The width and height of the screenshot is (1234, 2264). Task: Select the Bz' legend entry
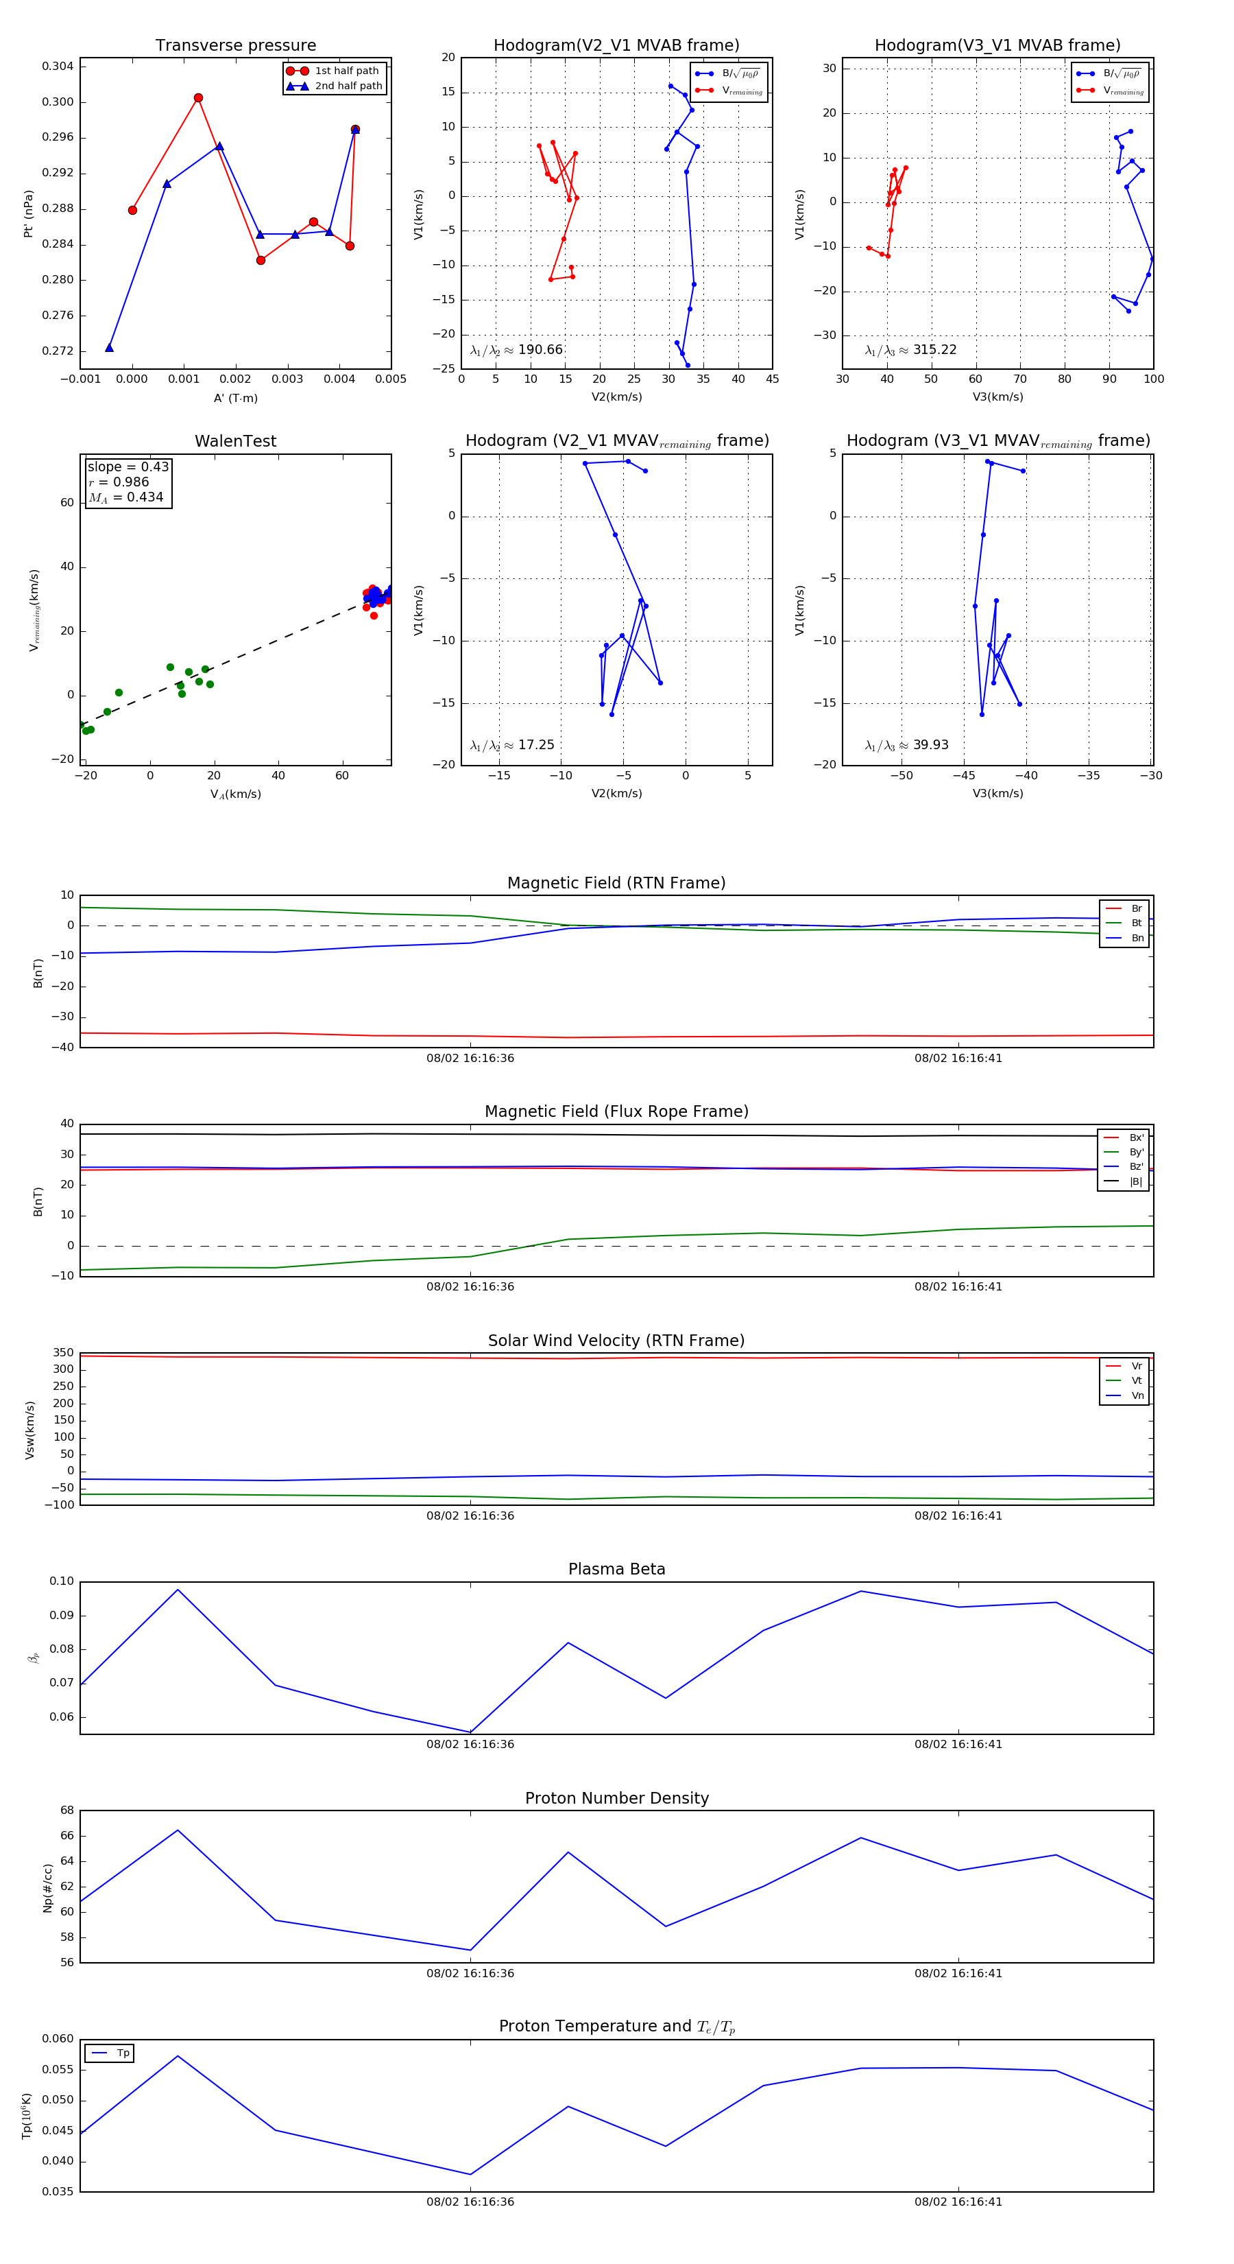click(x=1124, y=1167)
